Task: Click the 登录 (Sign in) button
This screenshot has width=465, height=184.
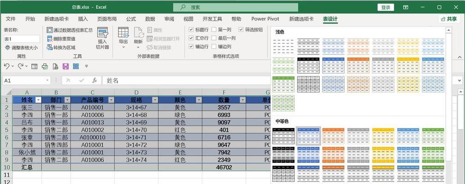Action: click(x=386, y=7)
